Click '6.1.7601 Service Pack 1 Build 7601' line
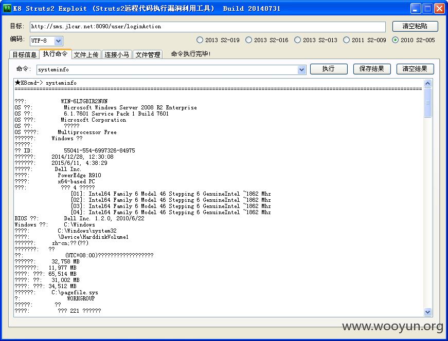This screenshot has width=448, height=341. pos(116,113)
